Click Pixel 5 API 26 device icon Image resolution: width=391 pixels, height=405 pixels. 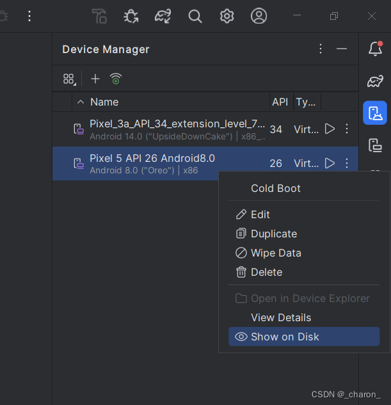click(x=79, y=164)
